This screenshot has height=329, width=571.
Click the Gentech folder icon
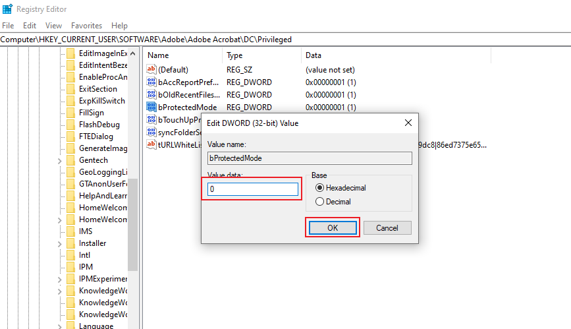70,160
